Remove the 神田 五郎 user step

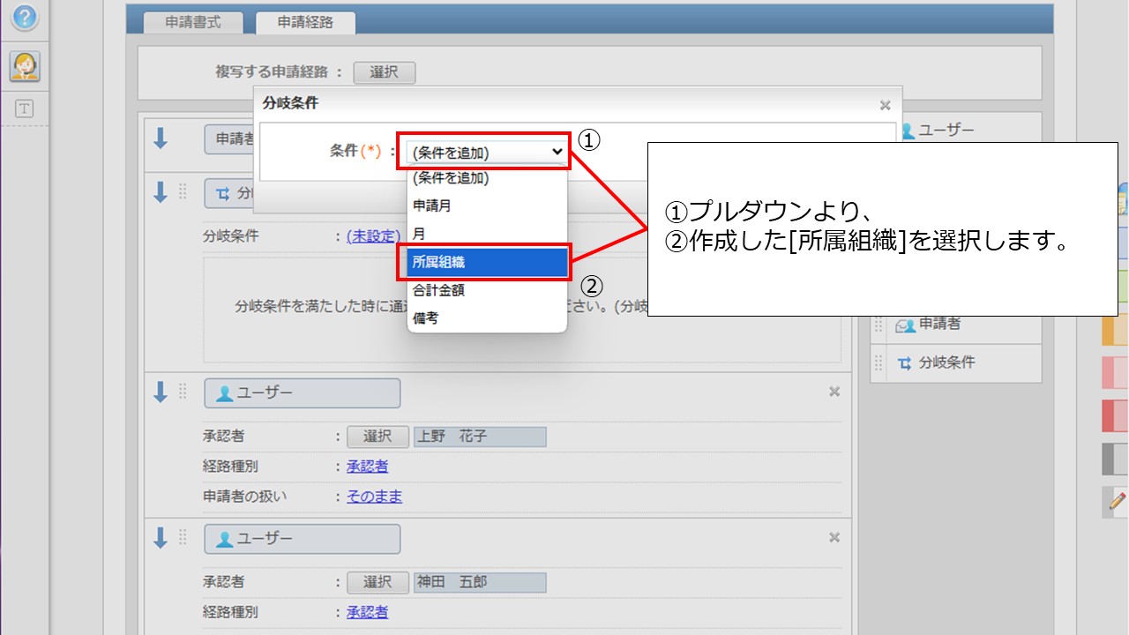(x=834, y=538)
